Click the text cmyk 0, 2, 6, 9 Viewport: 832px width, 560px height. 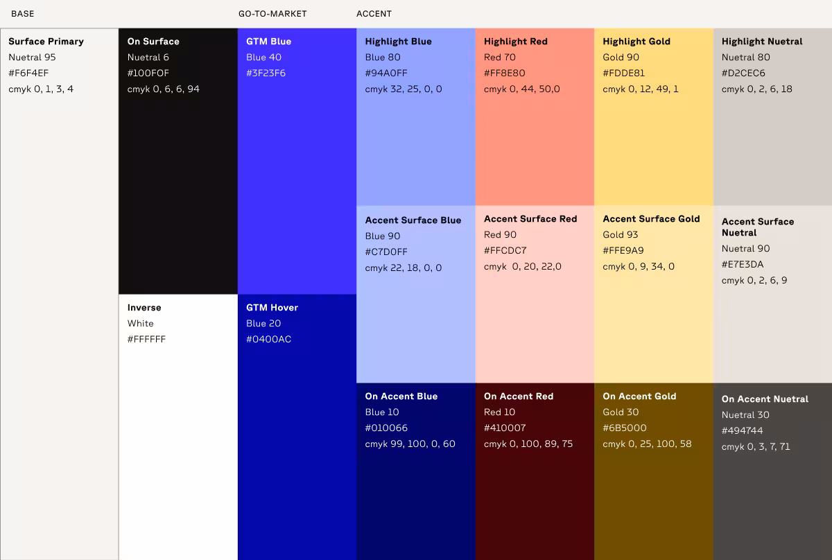[x=754, y=280]
